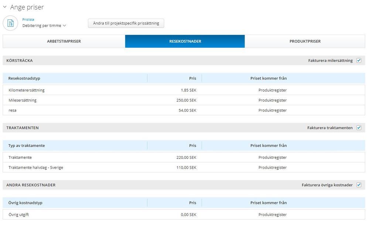Select the RESEKOSTNADER tab
The image size is (369, 226).
point(185,41)
